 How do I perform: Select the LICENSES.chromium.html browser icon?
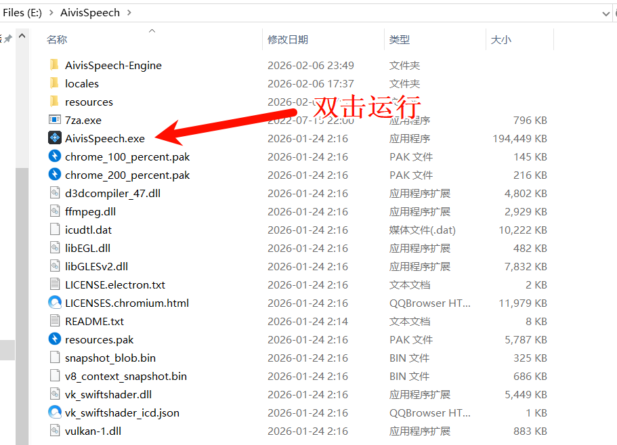click(x=55, y=303)
